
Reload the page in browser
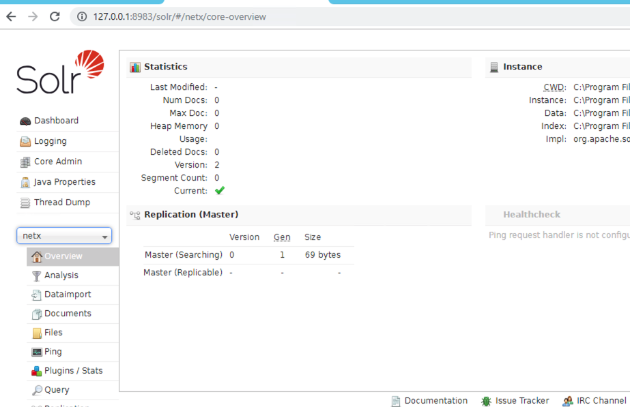(55, 16)
